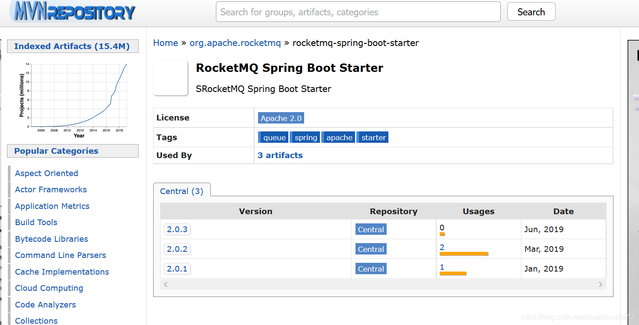This screenshot has width=639, height=325.
Task: Click the rocketmq-spring-boot-starter breadcrumb text
Action: [355, 43]
